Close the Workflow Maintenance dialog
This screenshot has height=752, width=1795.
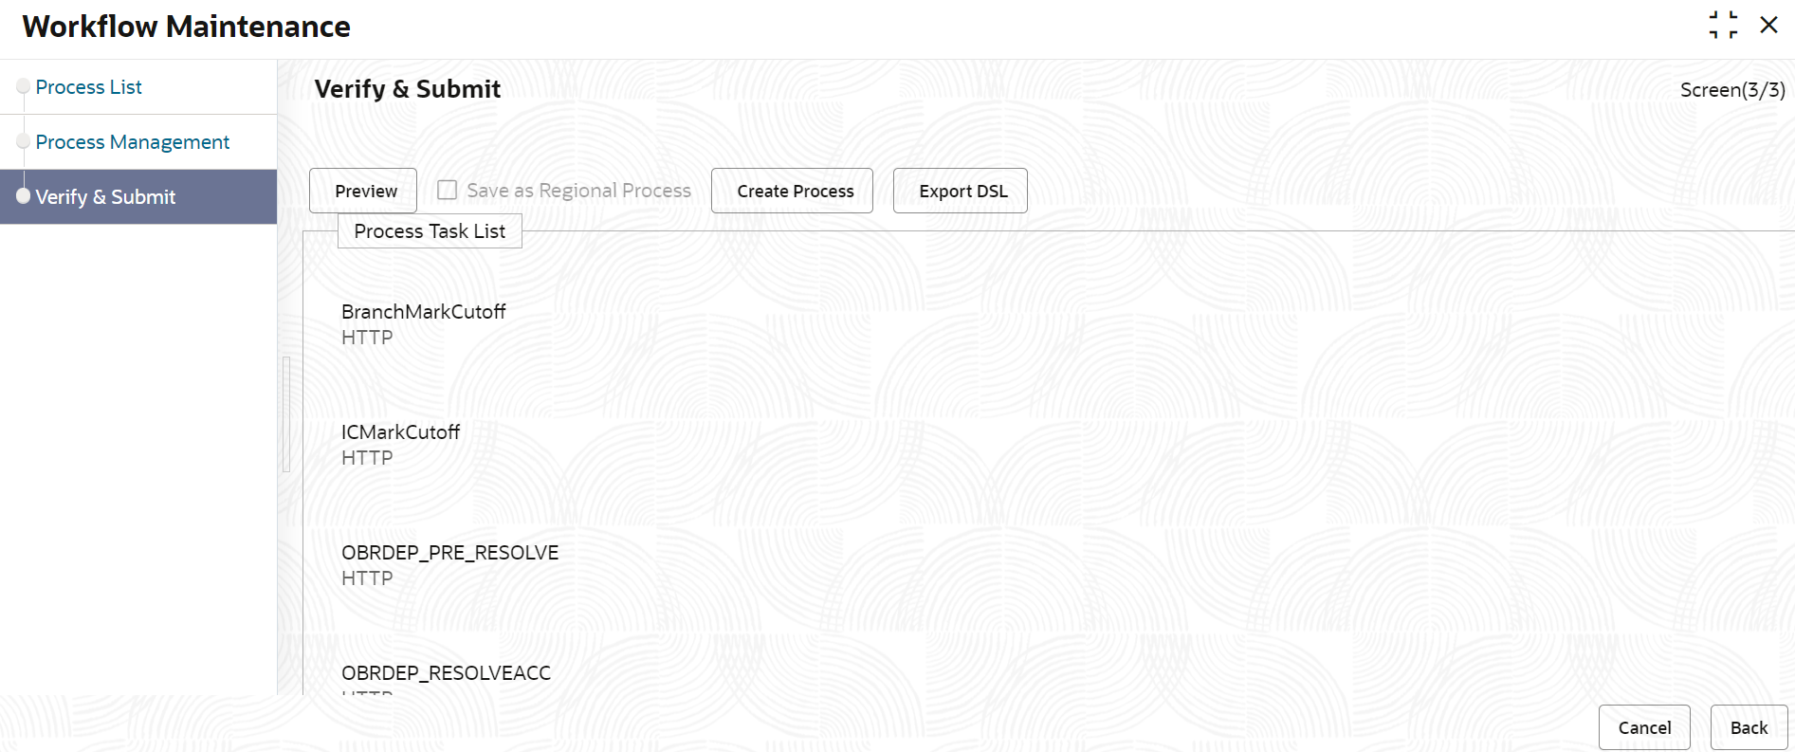coord(1768,25)
